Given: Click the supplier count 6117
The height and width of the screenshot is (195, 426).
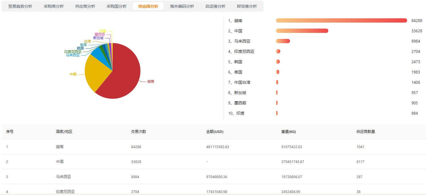Looking at the screenshot, I should click(361, 162).
